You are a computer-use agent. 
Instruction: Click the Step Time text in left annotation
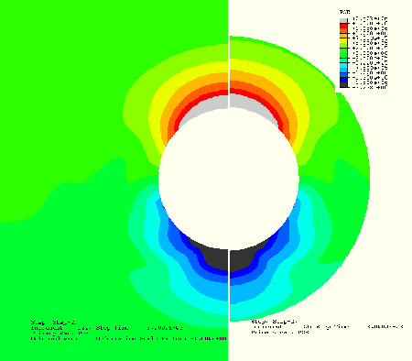pos(112,328)
